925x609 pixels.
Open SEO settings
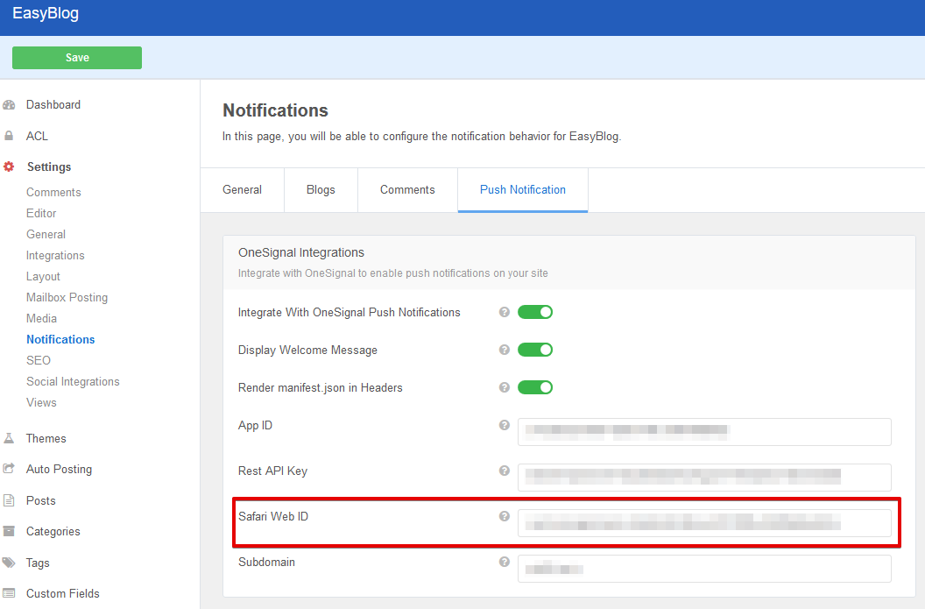(39, 360)
